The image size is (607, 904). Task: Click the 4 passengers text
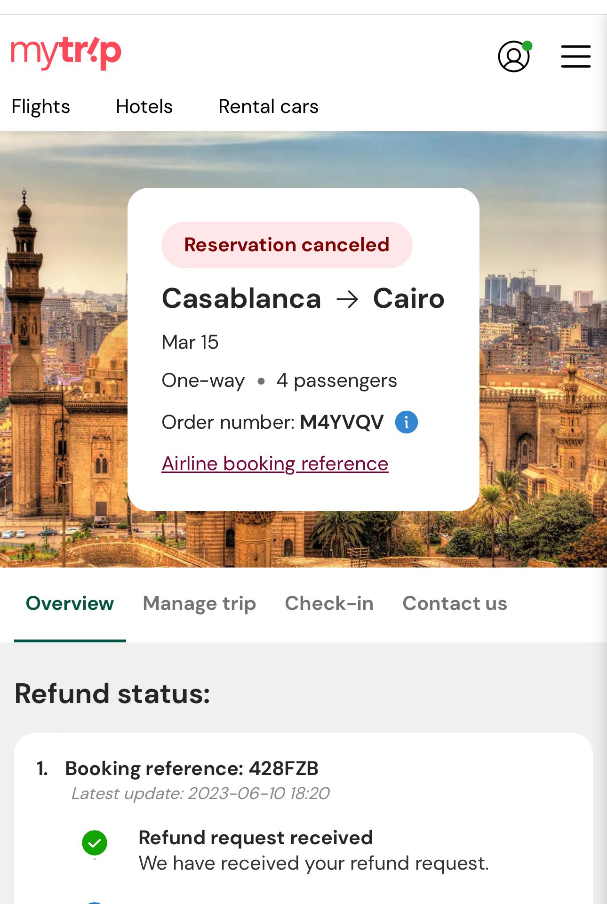coord(336,381)
